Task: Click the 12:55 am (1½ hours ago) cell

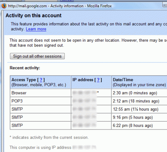Action: tap(139, 109)
